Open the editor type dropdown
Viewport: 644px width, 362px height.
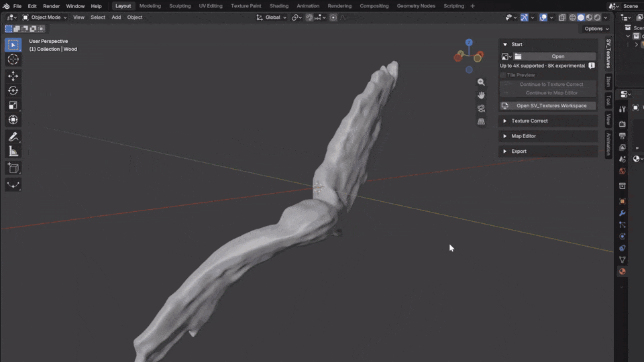tap(11, 17)
